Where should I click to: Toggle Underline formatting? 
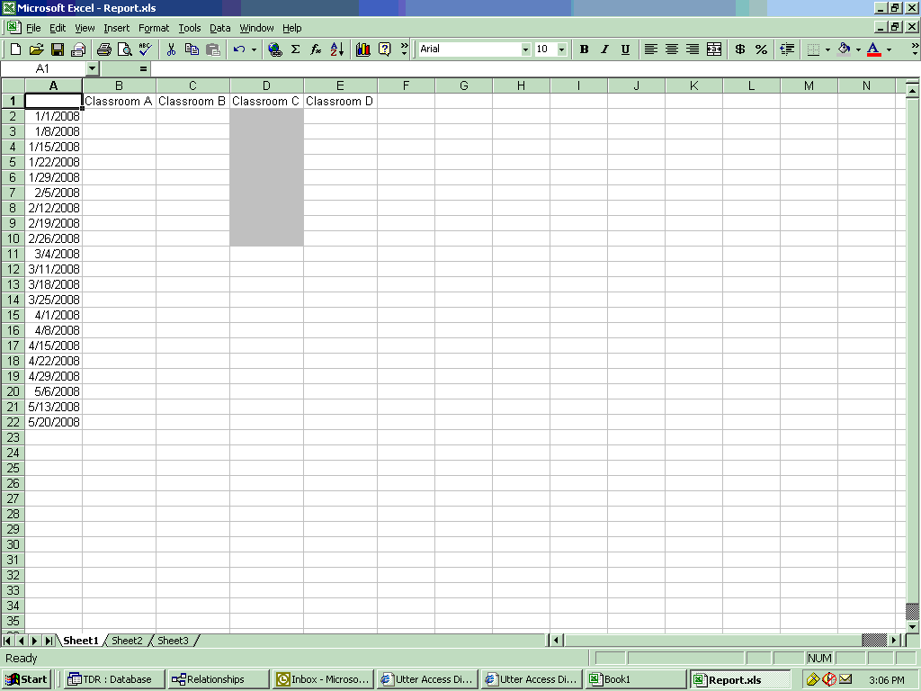(625, 49)
